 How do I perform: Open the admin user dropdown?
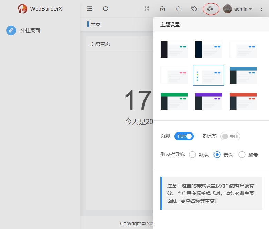point(238,9)
